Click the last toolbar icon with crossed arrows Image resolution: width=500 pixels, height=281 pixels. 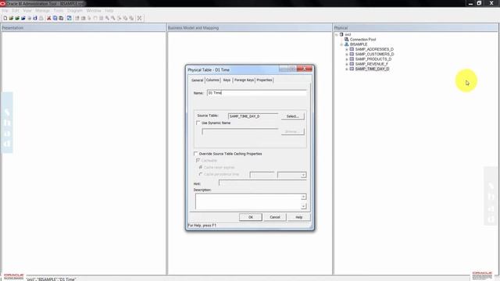139,18
